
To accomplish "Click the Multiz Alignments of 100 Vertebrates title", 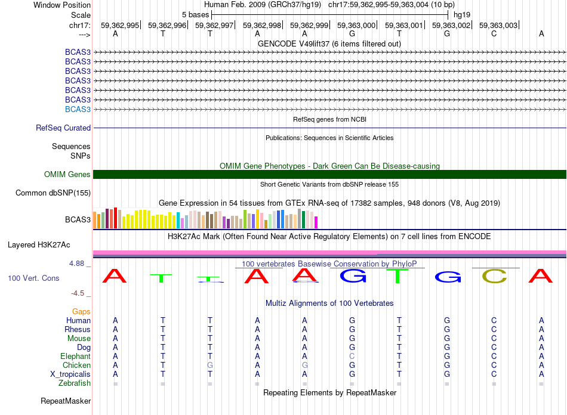I will (x=329, y=303).
